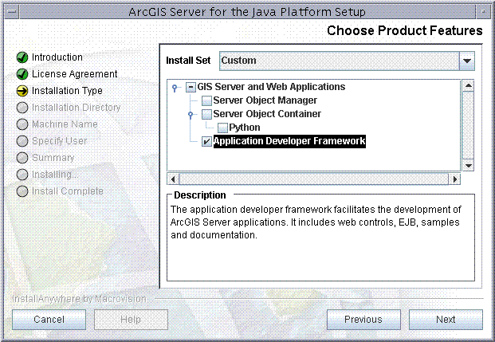
Task: Click the Install Complete step circle icon
Action: coord(22,191)
